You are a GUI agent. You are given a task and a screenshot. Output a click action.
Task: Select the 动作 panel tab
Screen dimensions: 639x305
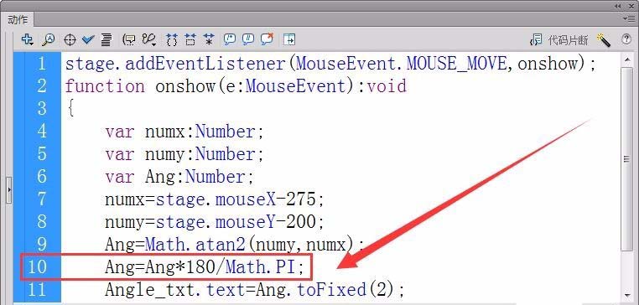point(18,19)
